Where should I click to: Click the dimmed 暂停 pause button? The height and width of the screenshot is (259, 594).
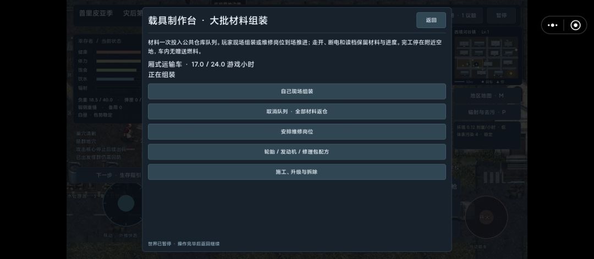click(501, 15)
